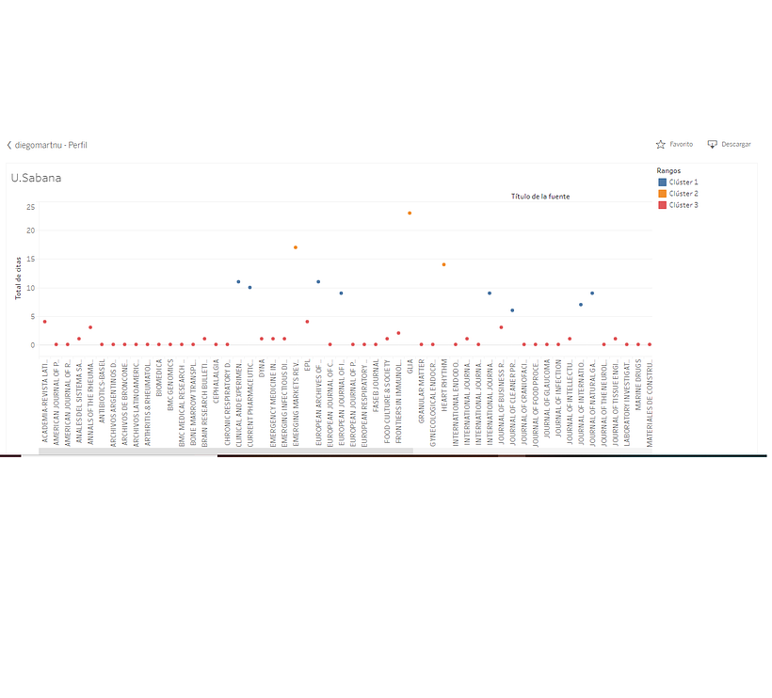Click the FASEB JOURNAL axis label
This screenshot has height=698, width=772.
point(376,386)
